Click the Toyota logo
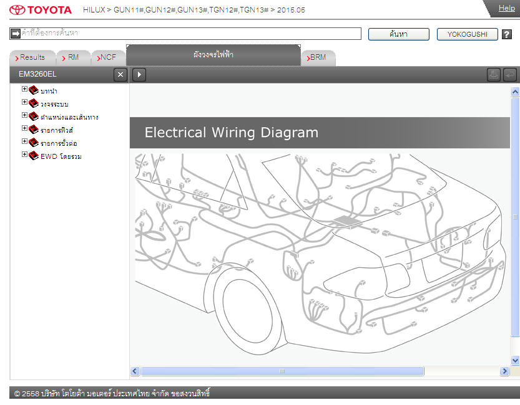The image size is (520, 405). point(41,10)
